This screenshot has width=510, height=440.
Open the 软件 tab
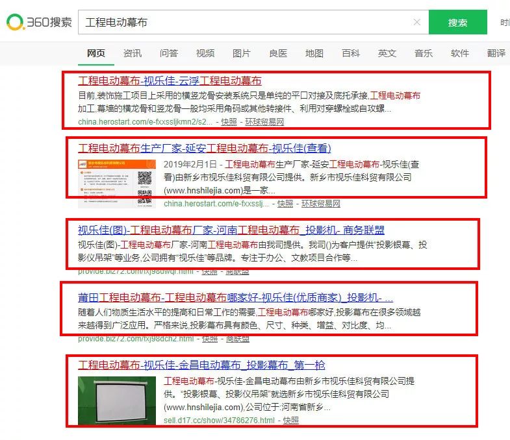460,53
